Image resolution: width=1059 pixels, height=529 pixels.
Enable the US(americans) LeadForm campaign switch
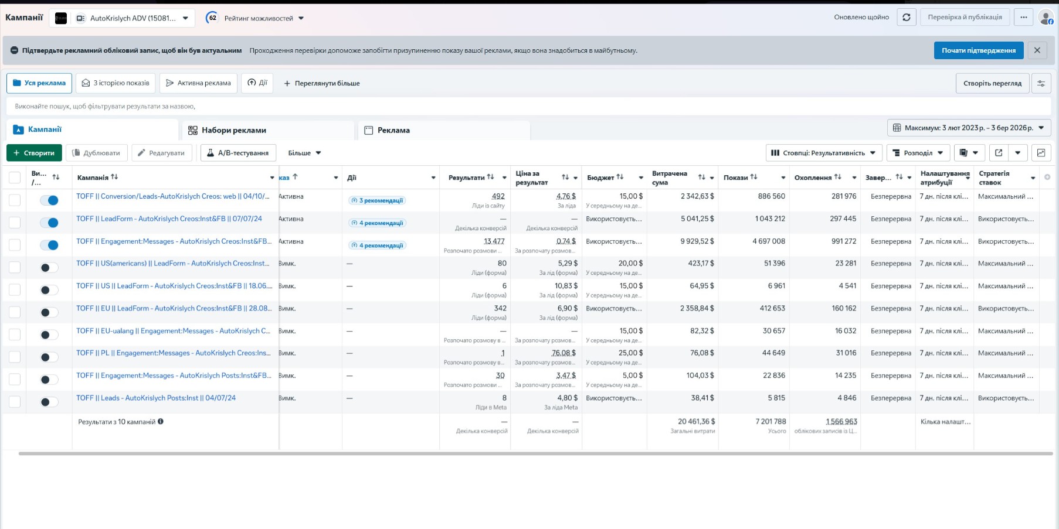click(49, 268)
